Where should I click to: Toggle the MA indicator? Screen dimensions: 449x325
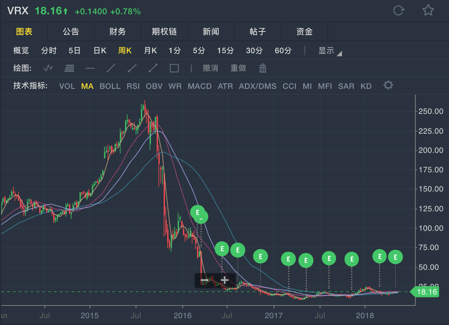point(87,86)
